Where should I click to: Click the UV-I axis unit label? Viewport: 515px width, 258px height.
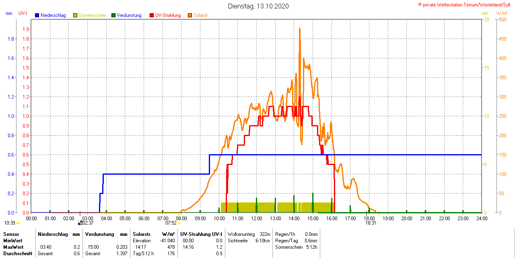click(x=23, y=13)
